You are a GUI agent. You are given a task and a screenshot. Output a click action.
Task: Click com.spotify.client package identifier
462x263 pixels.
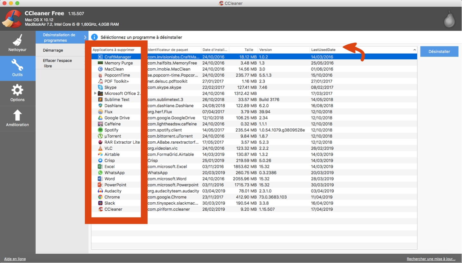point(165,130)
